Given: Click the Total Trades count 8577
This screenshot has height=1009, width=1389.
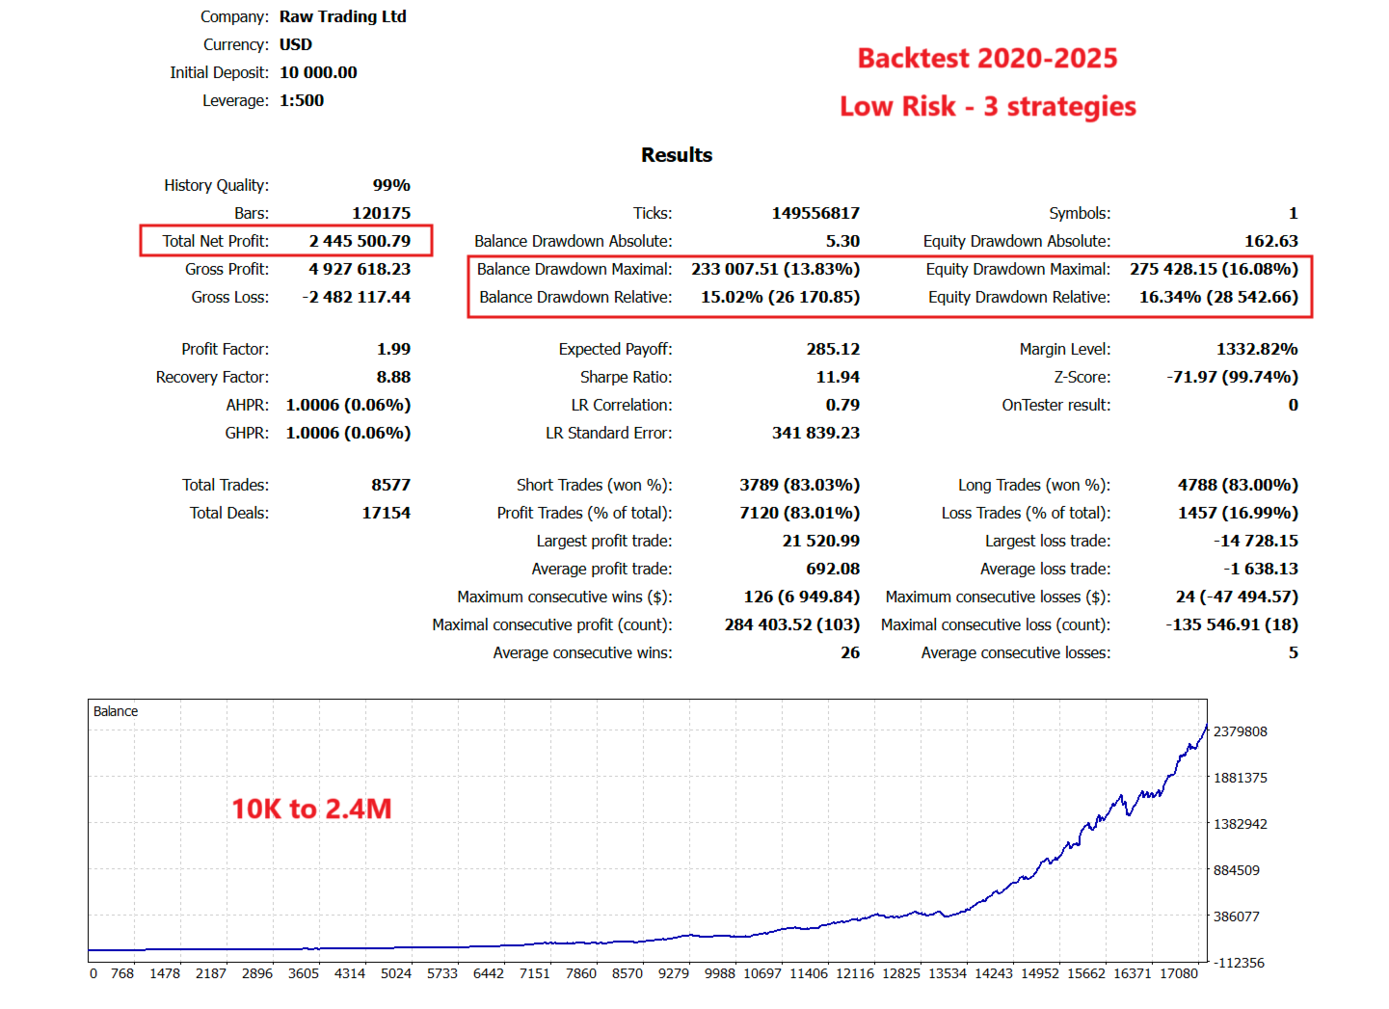Looking at the screenshot, I should pyautogui.click(x=394, y=485).
